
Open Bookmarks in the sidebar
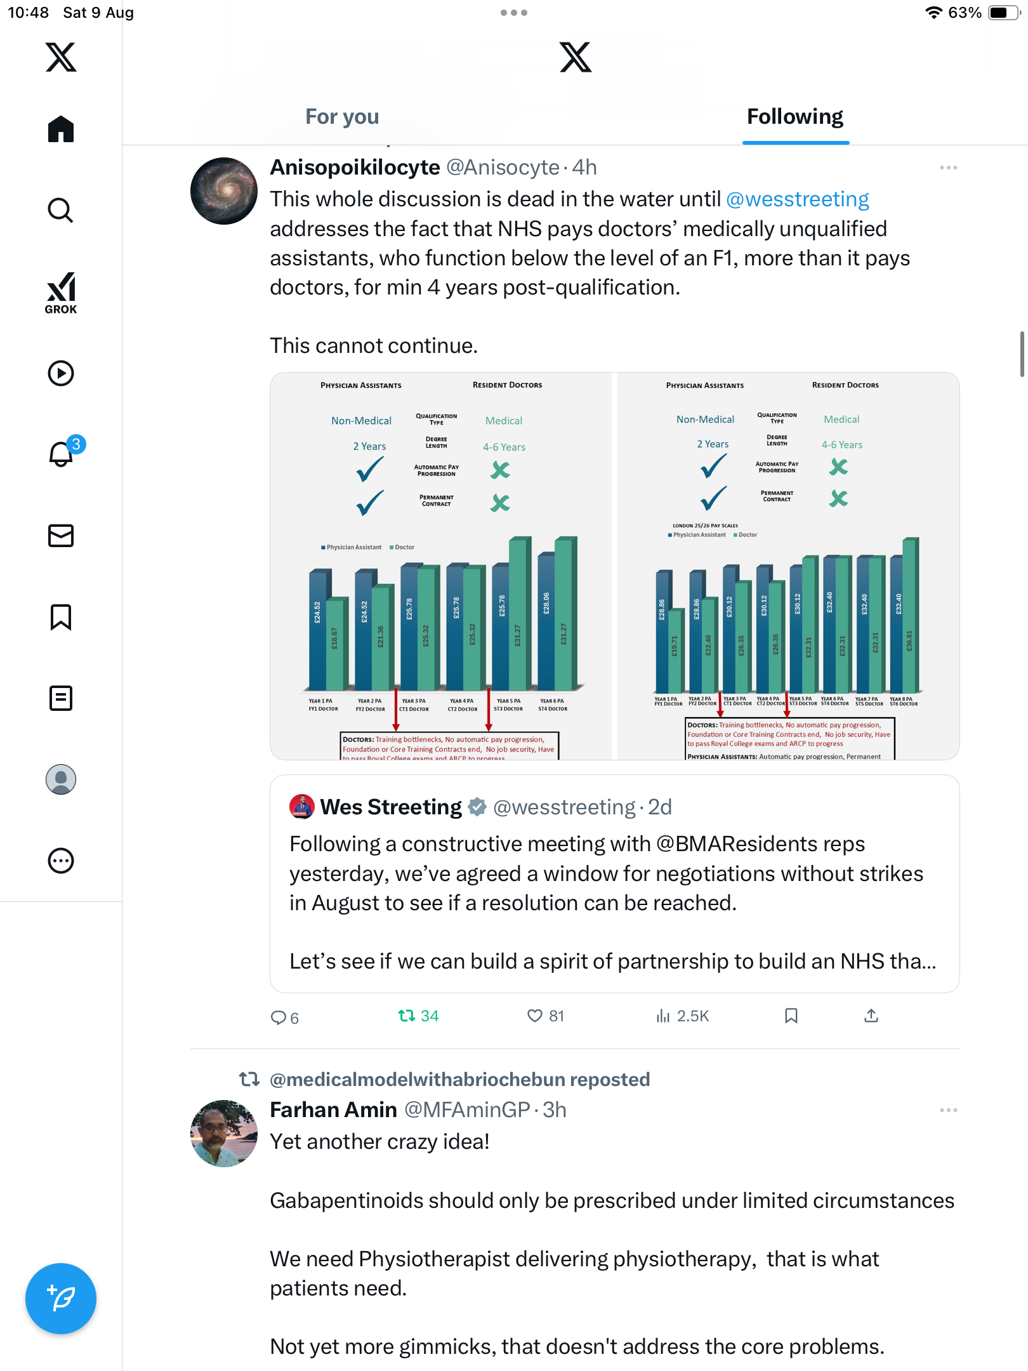tap(61, 617)
